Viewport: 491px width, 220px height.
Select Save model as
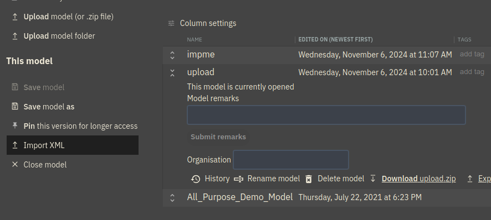point(49,107)
